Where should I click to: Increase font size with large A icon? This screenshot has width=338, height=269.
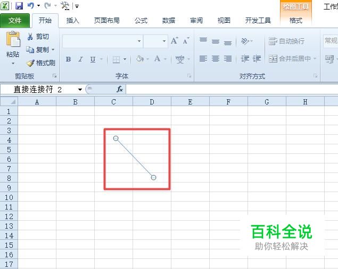(x=175, y=40)
